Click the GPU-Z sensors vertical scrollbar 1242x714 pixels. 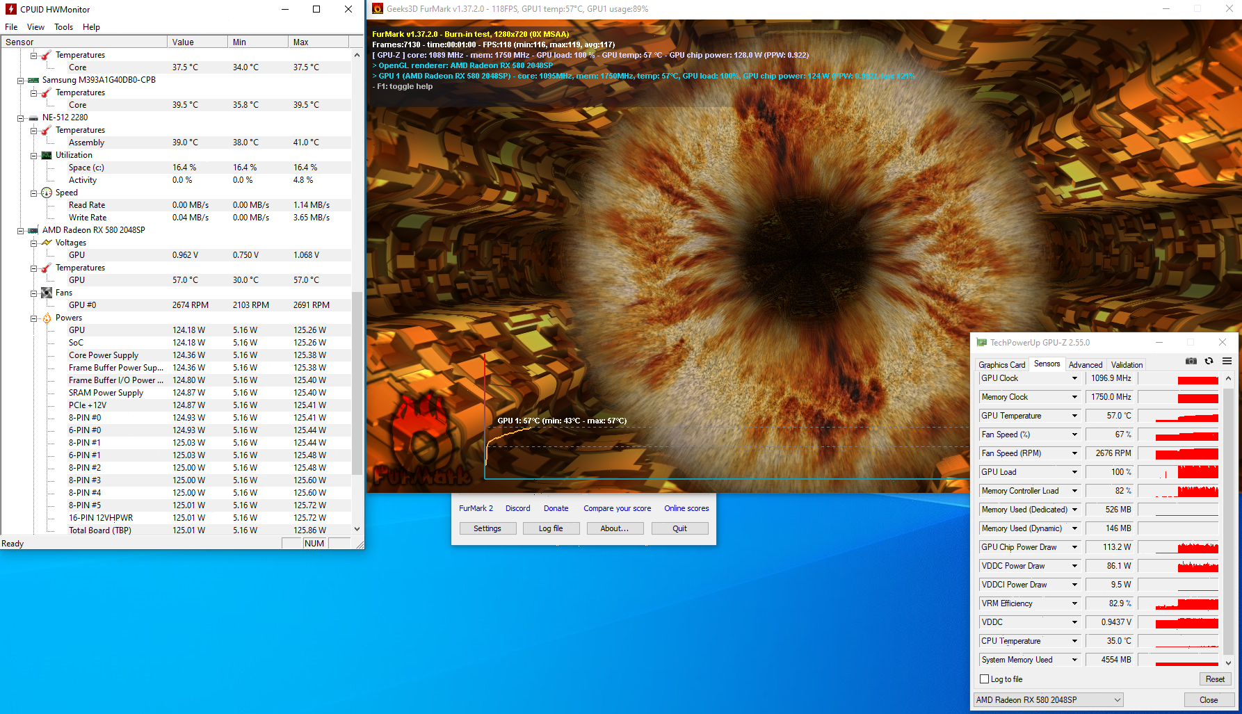pyautogui.click(x=1228, y=521)
